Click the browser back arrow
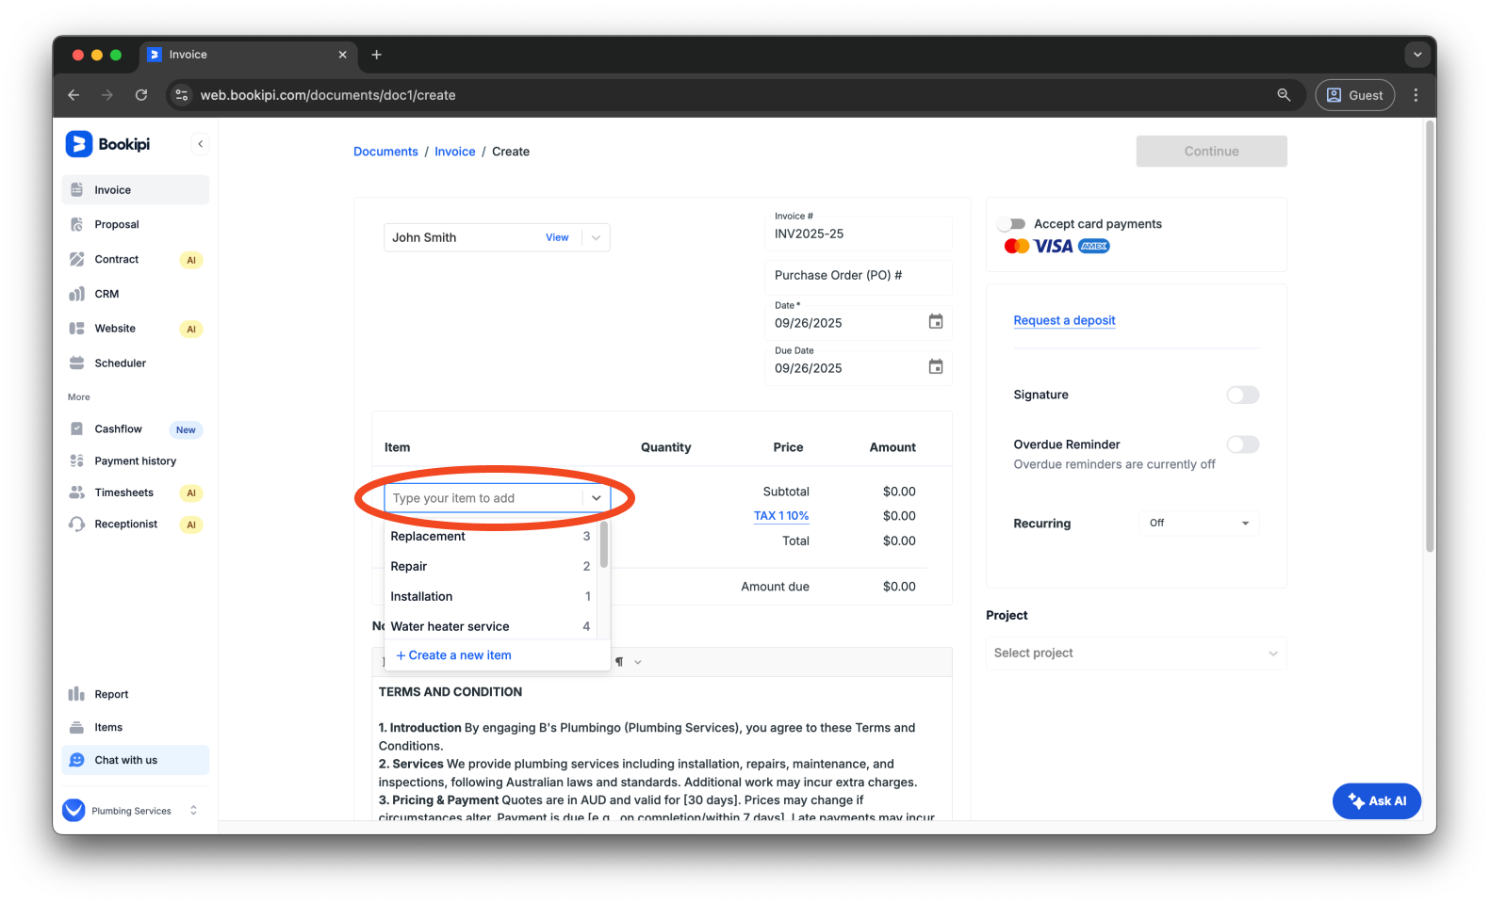The image size is (1490, 904). pos(74,95)
